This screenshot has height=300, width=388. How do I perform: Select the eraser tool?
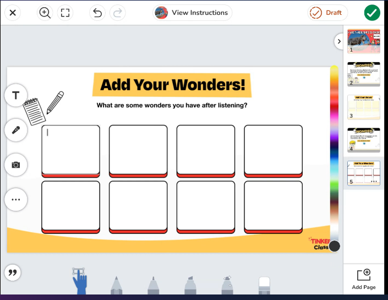(x=264, y=286)
